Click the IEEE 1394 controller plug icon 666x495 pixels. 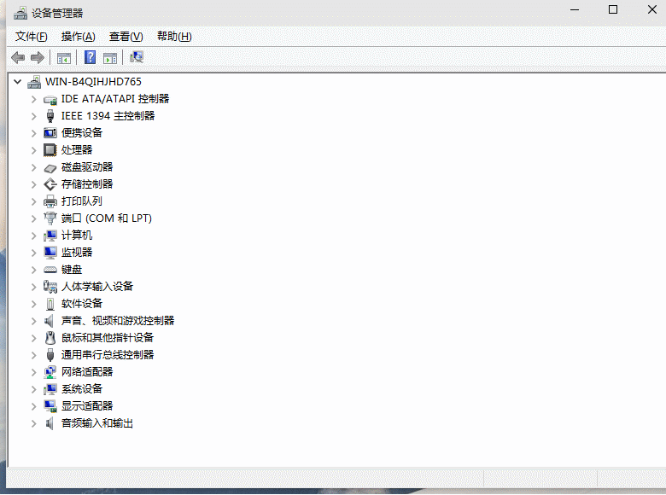(50, 116)
